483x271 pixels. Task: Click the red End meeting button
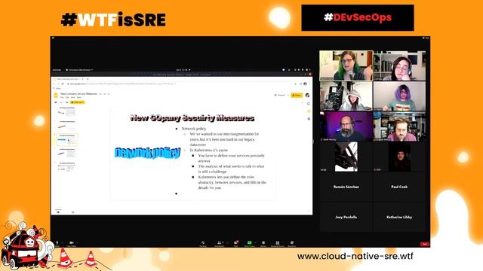425,244
